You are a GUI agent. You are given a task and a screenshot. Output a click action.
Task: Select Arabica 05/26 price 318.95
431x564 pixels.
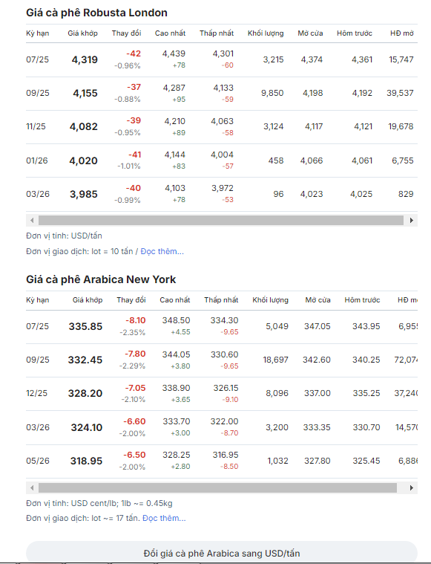tap(86, 461)
